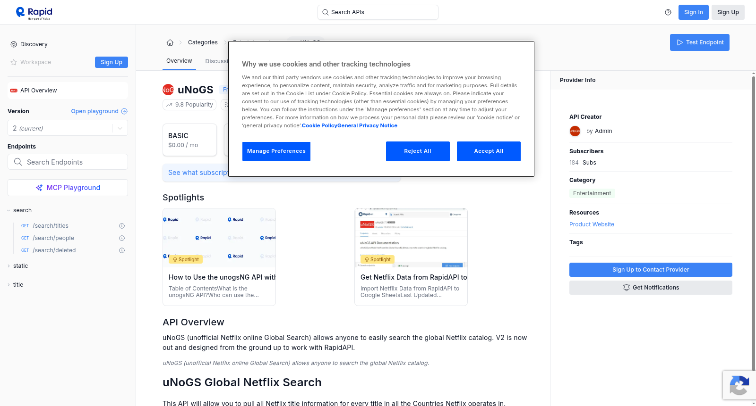This screenshot has width=756, height=406.
Task: Go to the home breadcrumb icon
Action: tap(170, 42)
